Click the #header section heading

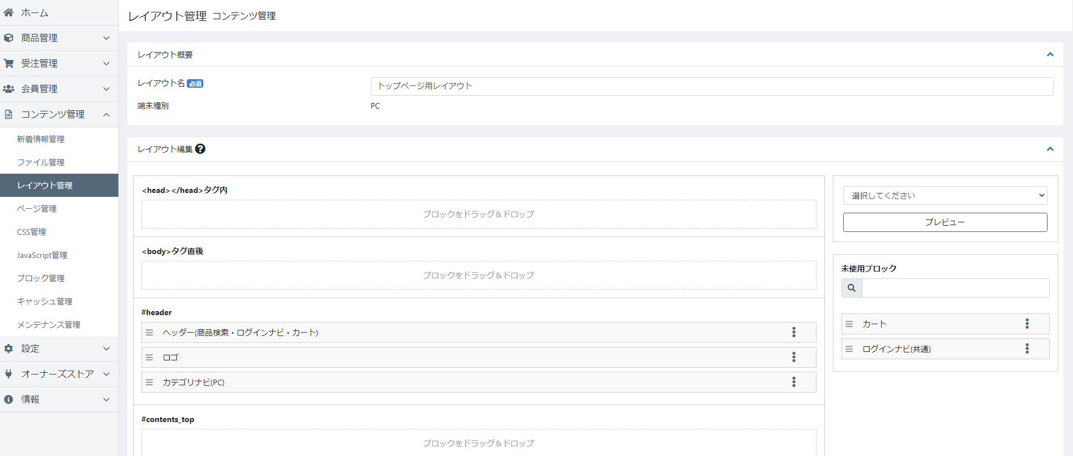(156, 312)
